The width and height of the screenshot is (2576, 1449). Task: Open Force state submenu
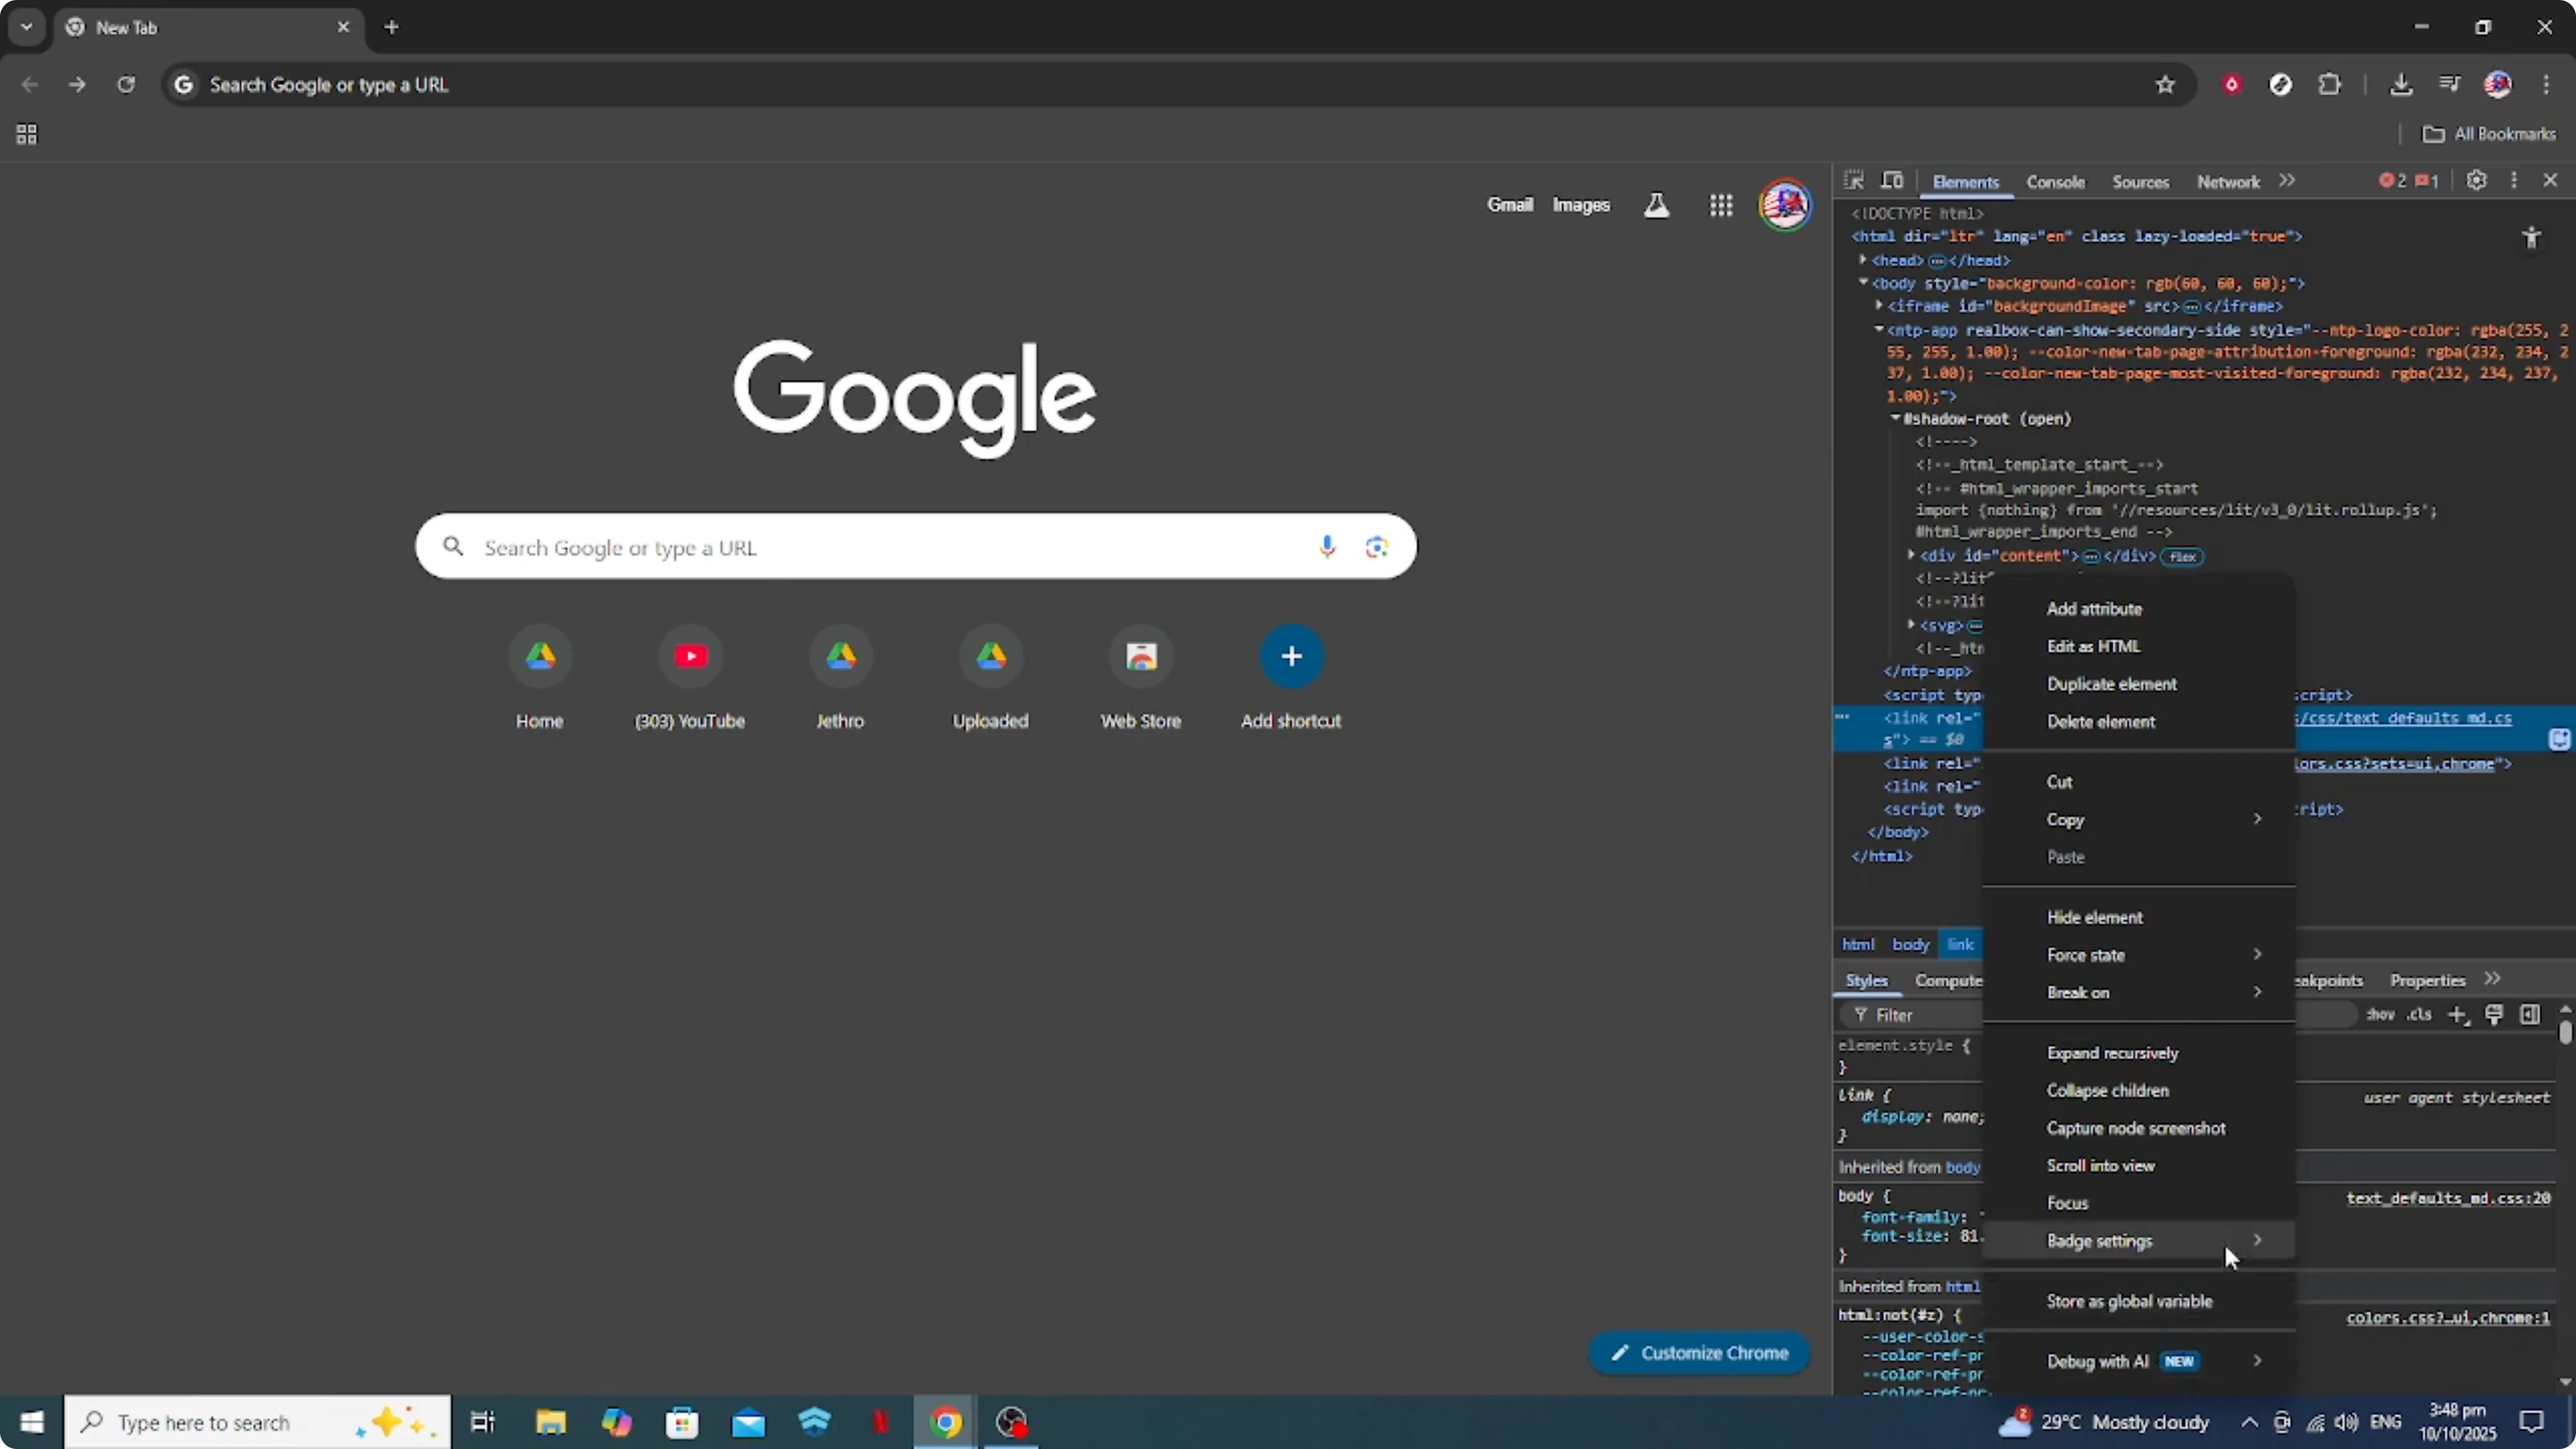tap(2139, 955)
